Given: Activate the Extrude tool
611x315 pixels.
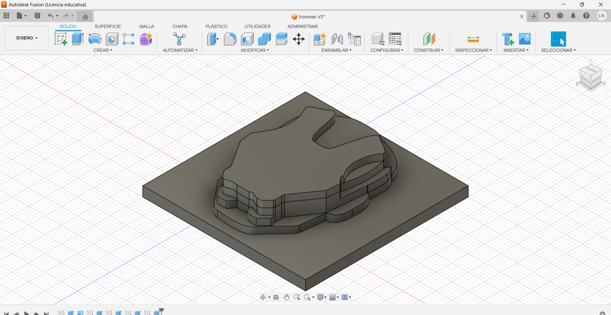Looking at the screenshot, I should pos(78,39).
